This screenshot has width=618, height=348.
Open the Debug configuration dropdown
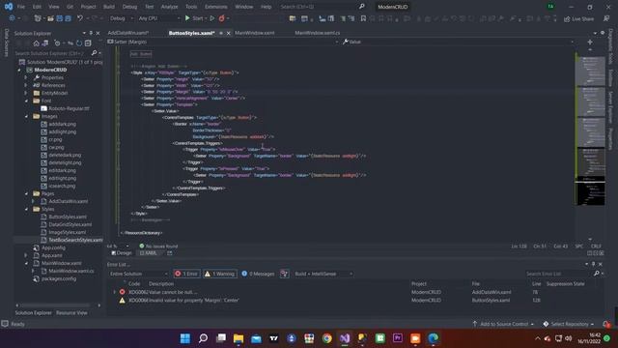pos(121,18)
